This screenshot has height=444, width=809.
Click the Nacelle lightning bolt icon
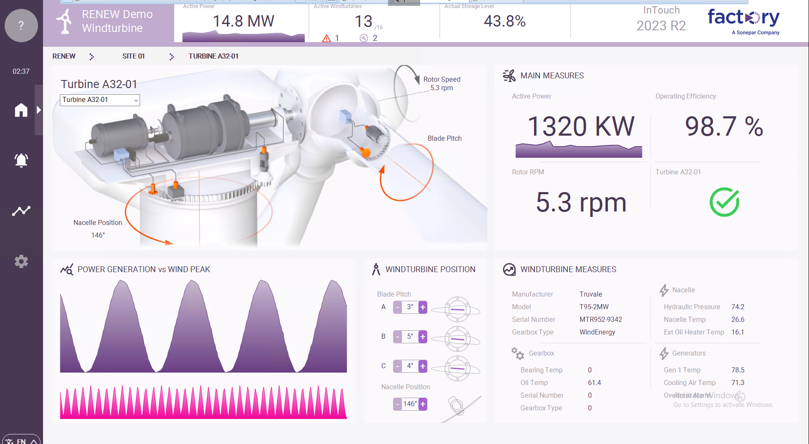(664, 290)
